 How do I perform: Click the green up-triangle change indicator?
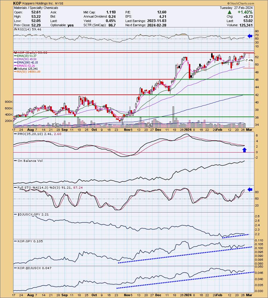(230, 12)
